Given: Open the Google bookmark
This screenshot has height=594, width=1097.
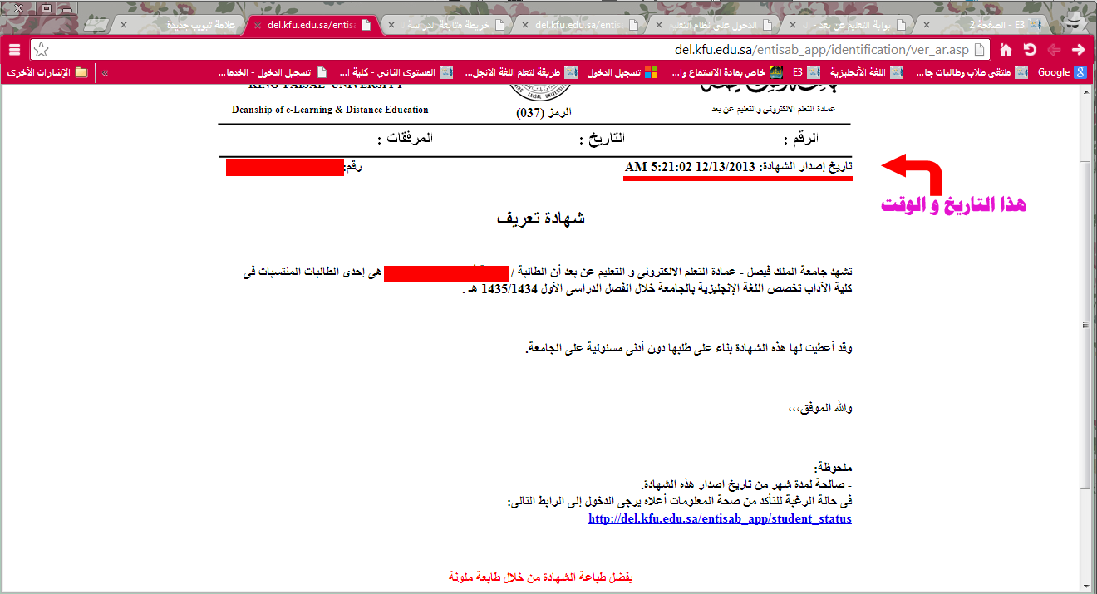Looking at the screenshot, I should (x=1061, y=72).
